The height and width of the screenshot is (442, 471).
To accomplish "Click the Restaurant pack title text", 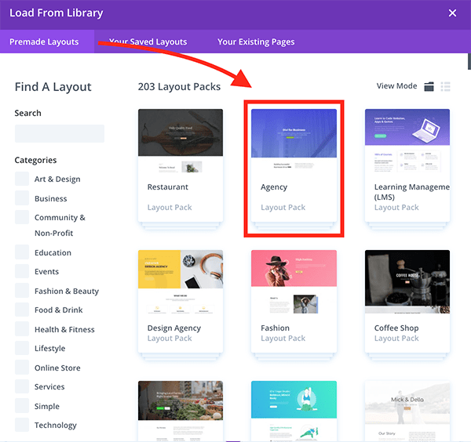I will tap(168, 187).
